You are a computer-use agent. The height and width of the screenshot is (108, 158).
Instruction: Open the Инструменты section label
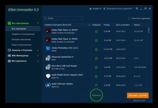(19, 61)
